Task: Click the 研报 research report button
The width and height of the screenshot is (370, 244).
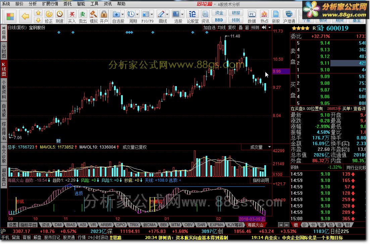Action: [236, 13]
